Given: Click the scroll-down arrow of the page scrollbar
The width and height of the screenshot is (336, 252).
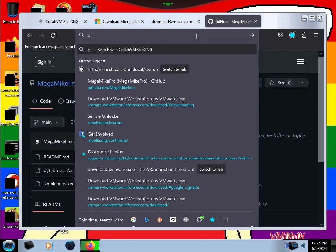Looking at the screenshot, I should (321, 224).
